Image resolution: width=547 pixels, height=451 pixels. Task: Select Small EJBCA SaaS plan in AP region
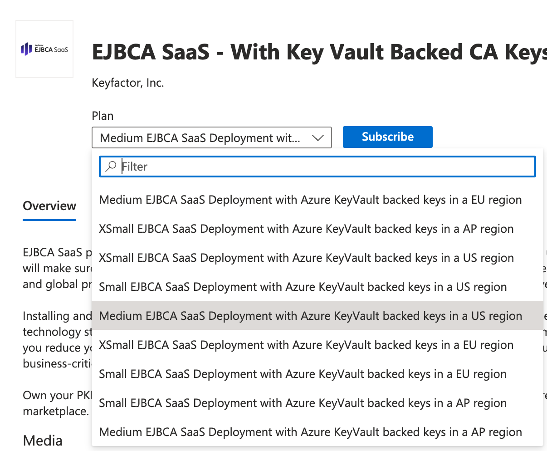click(303, 402)
